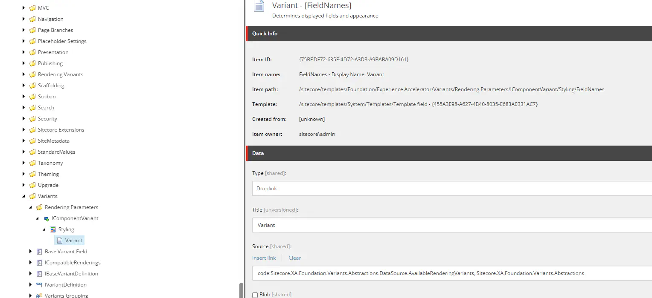Click the Presentation folder icon
652x298 pixels.
32,52
